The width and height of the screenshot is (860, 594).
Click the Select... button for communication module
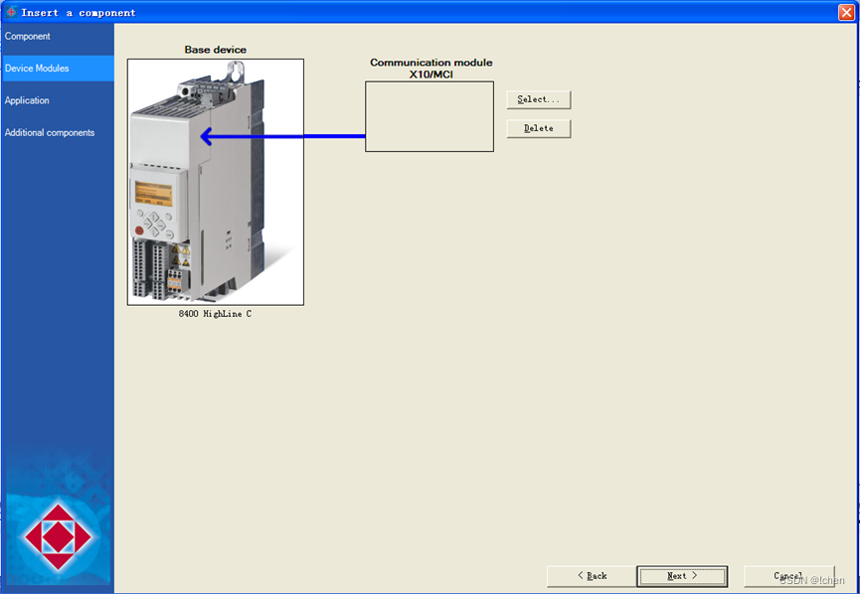539,99
